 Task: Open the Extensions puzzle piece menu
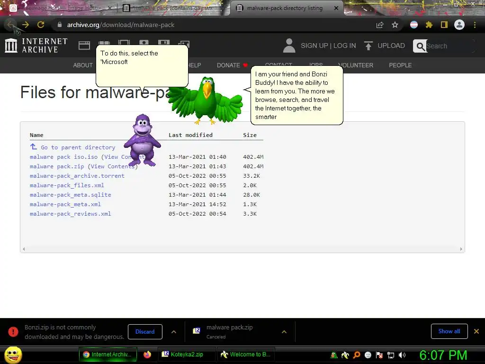[x=429, y=25]
